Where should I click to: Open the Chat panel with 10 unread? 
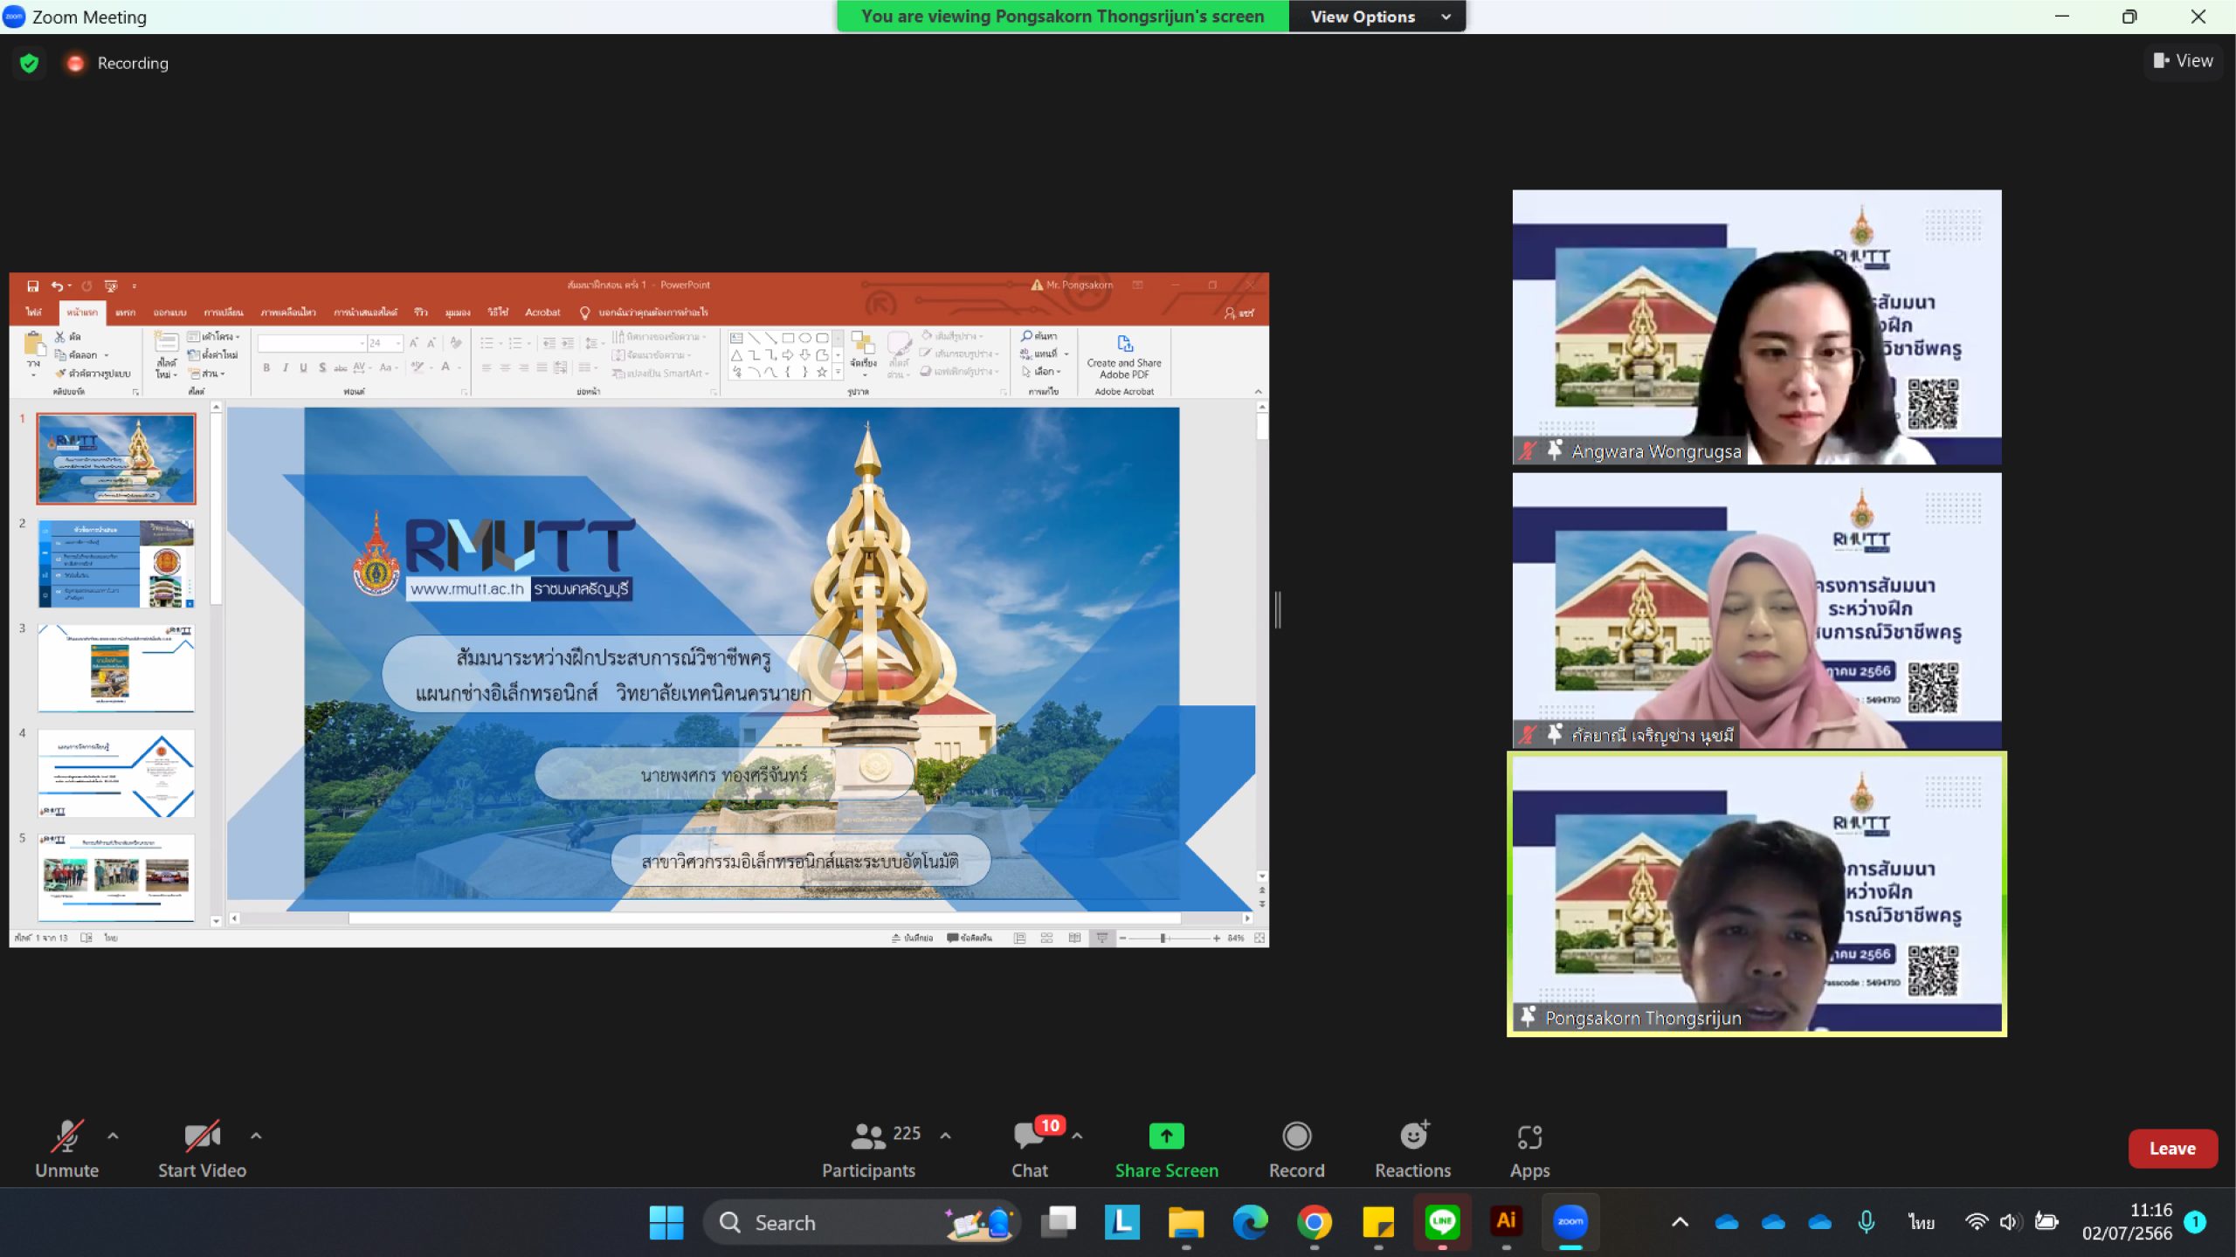pyautogui.click(x=1030, y=1149)
